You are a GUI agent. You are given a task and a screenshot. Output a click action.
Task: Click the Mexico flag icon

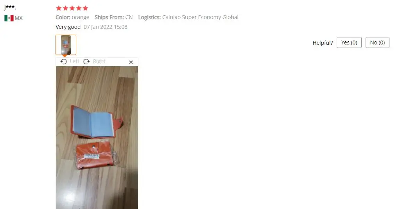coord(9,18)
